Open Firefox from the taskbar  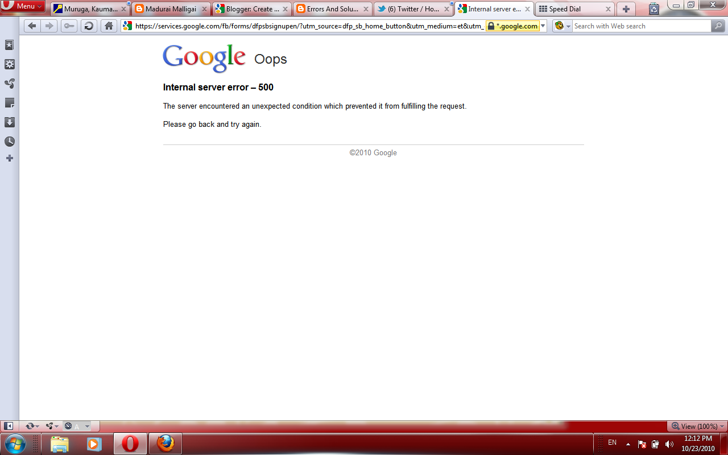[x=166, y=444]
